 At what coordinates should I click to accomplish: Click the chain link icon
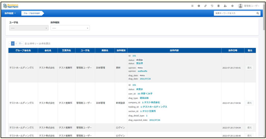coord(205,6)
